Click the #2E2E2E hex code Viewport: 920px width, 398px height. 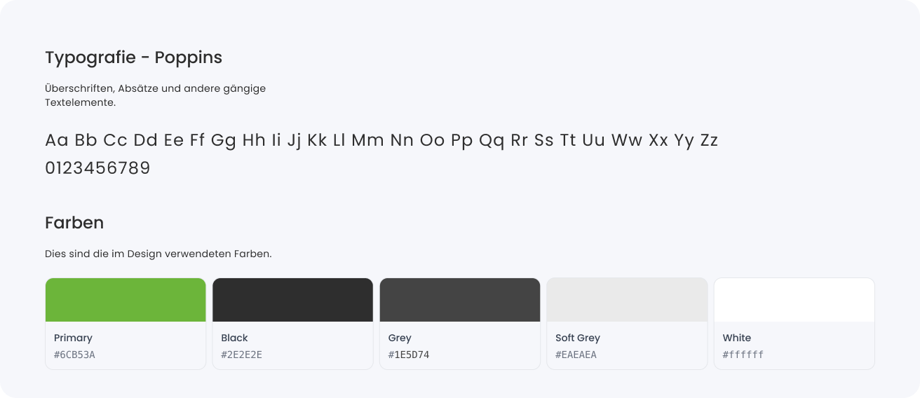pyautogui.click(x=241, y=355)
